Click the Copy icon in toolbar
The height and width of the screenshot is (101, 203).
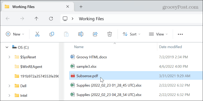click(x=52, y=34)
